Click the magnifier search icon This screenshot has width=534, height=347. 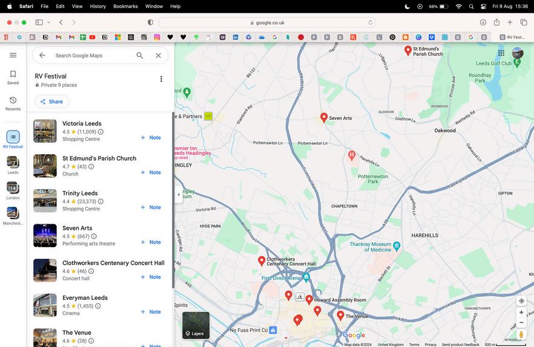140,55
